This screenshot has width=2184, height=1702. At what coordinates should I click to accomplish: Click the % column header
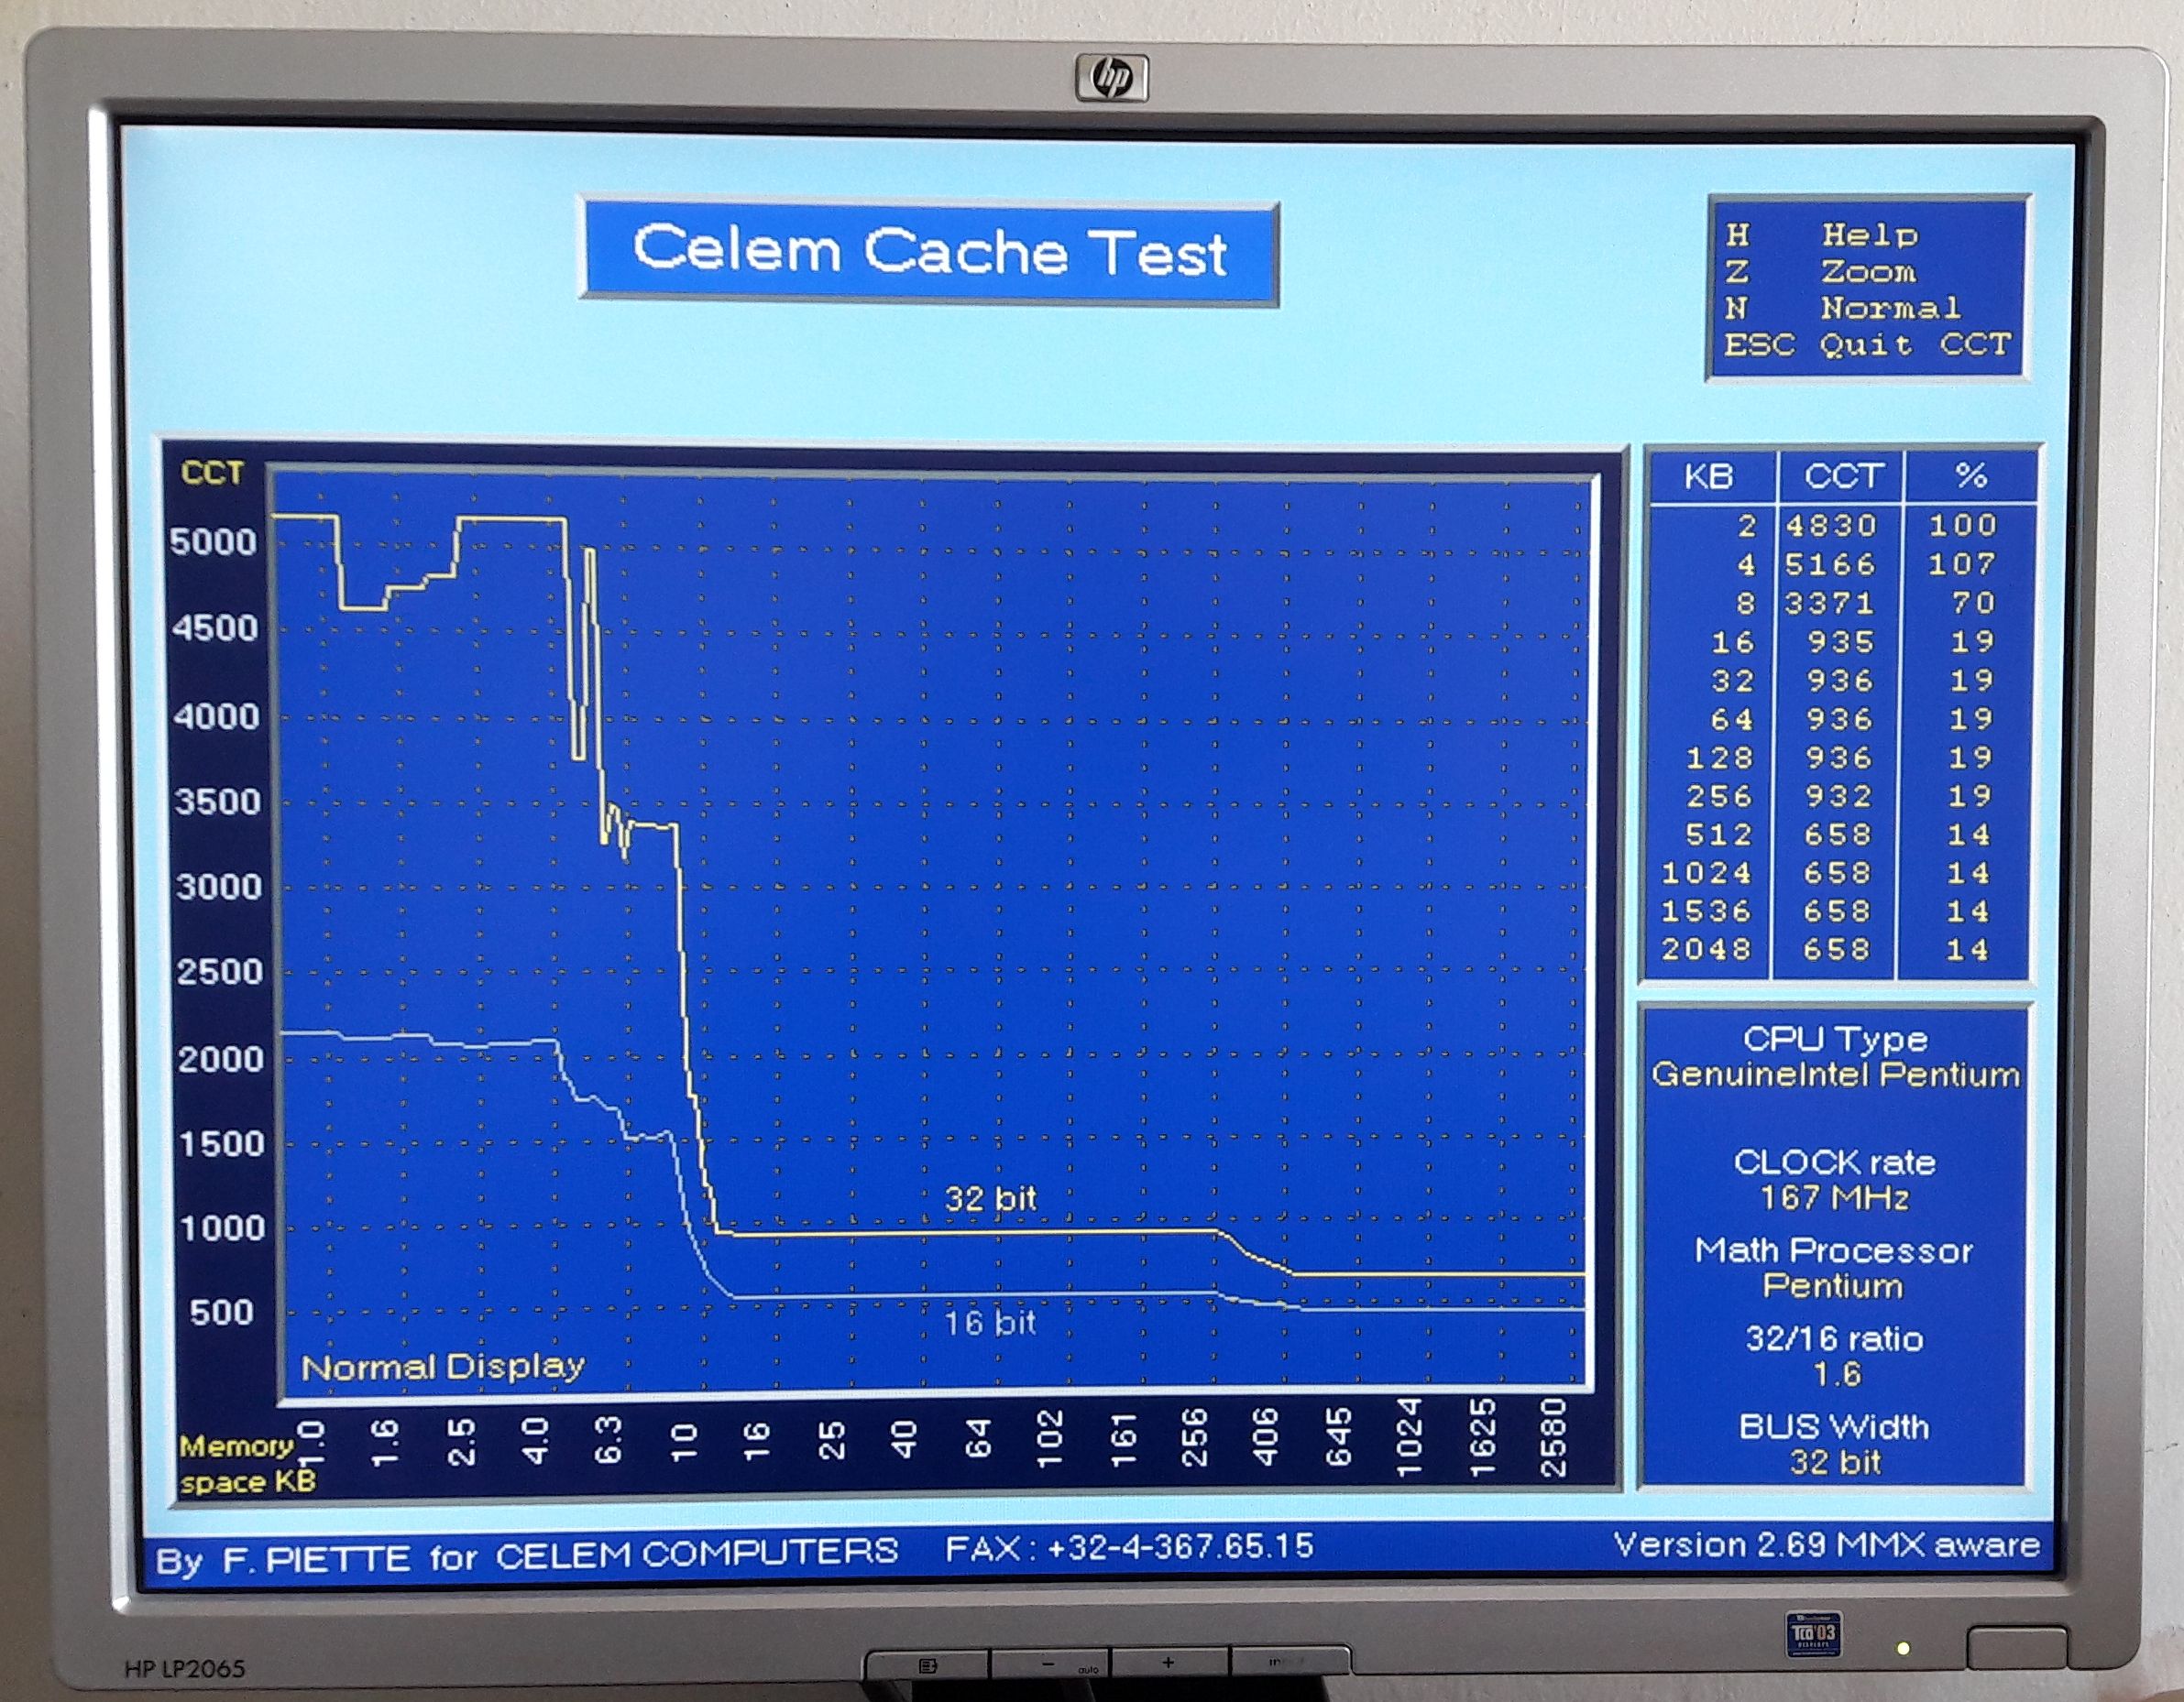(1971, 475)
